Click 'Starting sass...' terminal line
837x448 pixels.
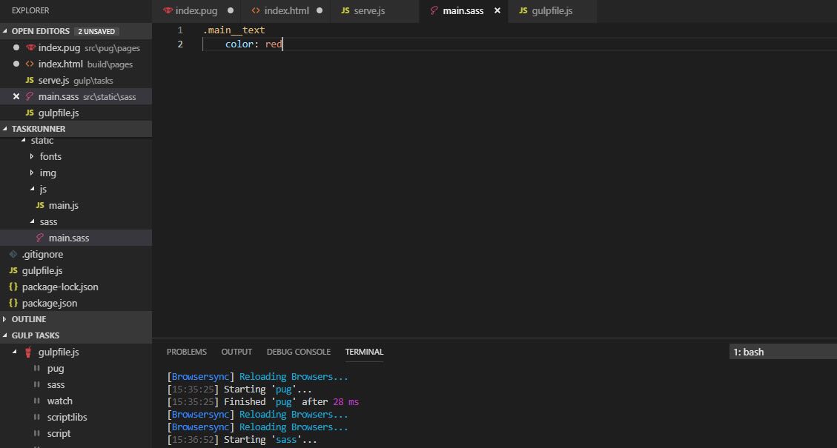pos(242,440)
